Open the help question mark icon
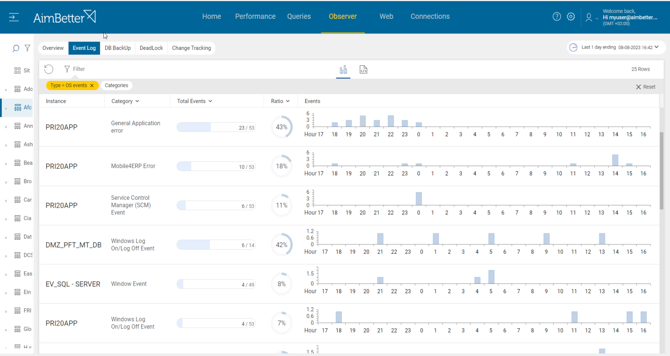 (x=557, y=17)
